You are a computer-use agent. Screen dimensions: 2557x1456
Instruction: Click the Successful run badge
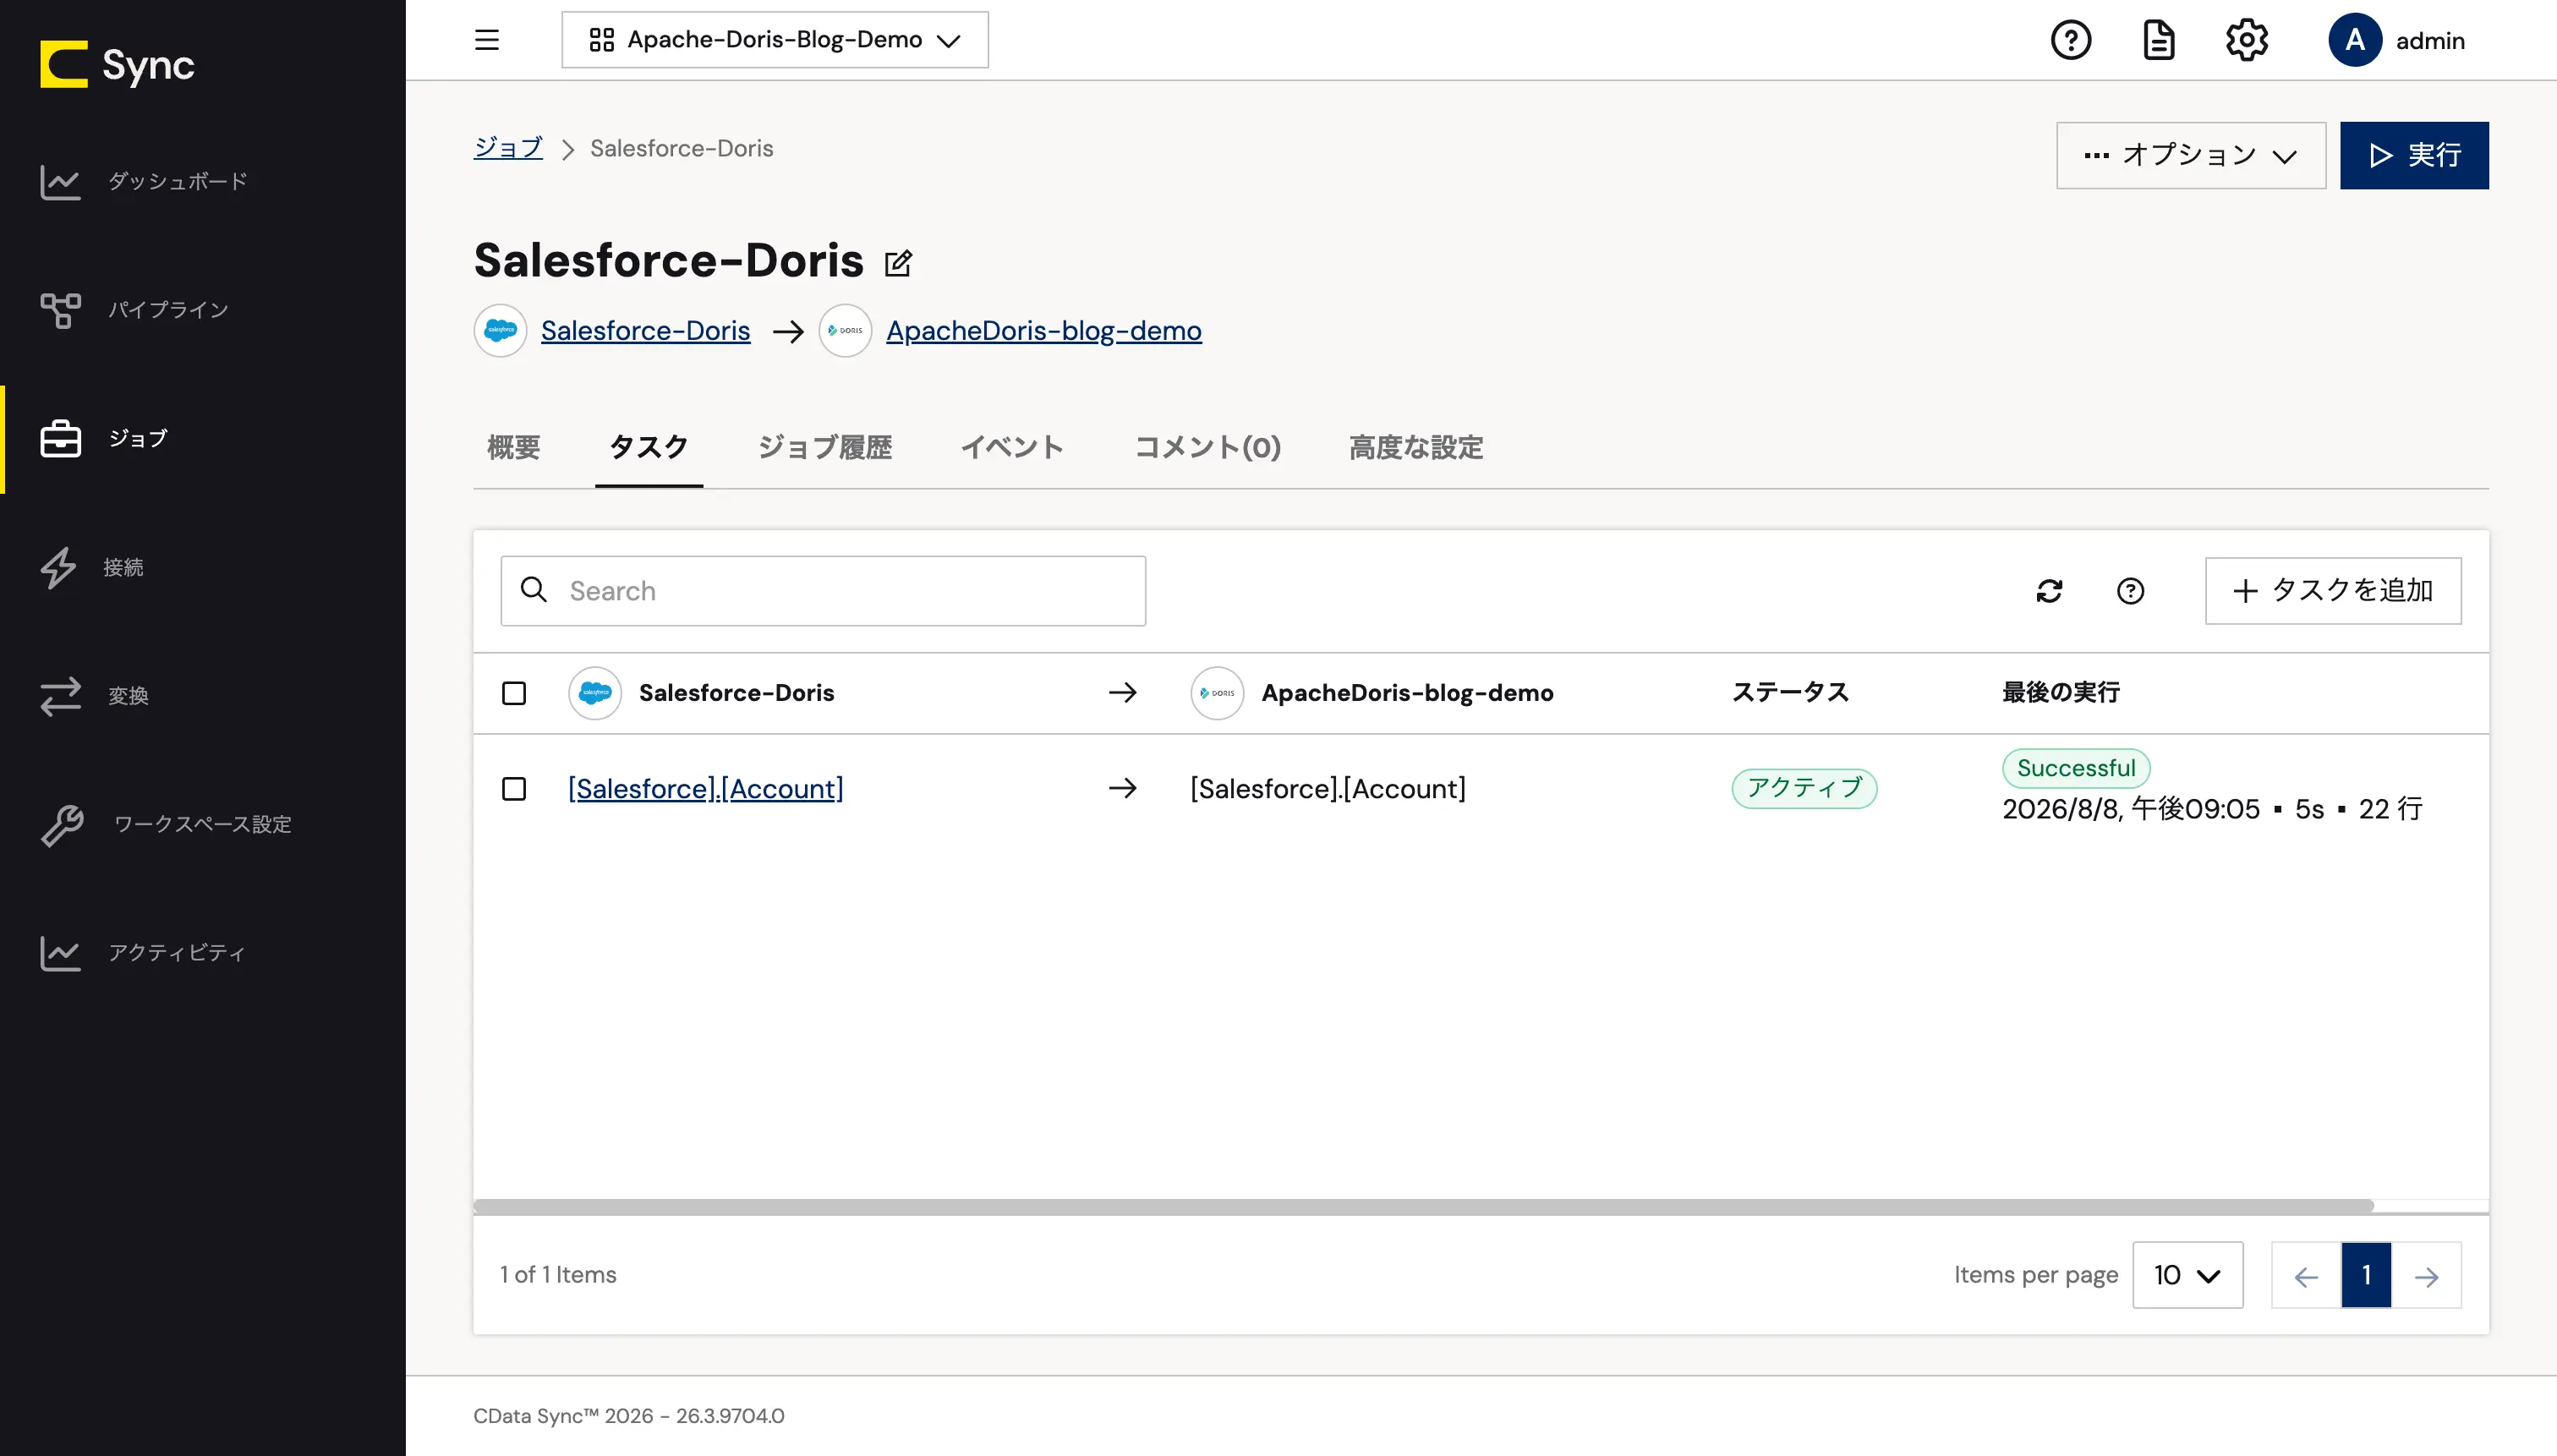(x=2076, y=768)
